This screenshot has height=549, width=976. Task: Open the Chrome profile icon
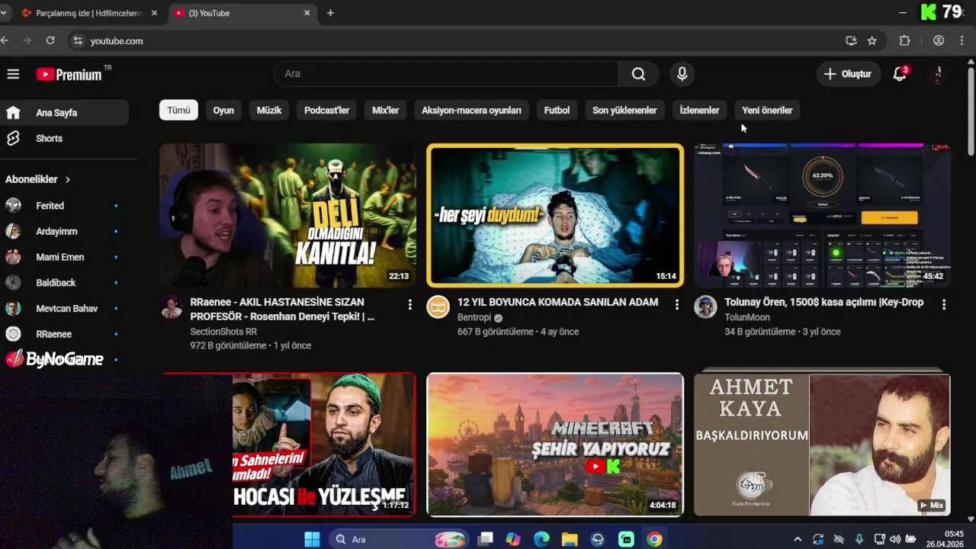939,40
